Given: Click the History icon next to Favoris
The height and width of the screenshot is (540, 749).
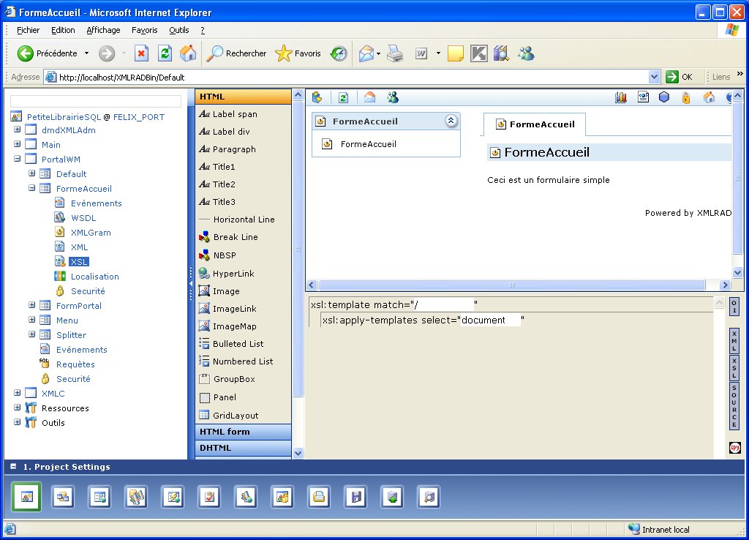Looking at the screenshot, I should click(x=338, y=53).
